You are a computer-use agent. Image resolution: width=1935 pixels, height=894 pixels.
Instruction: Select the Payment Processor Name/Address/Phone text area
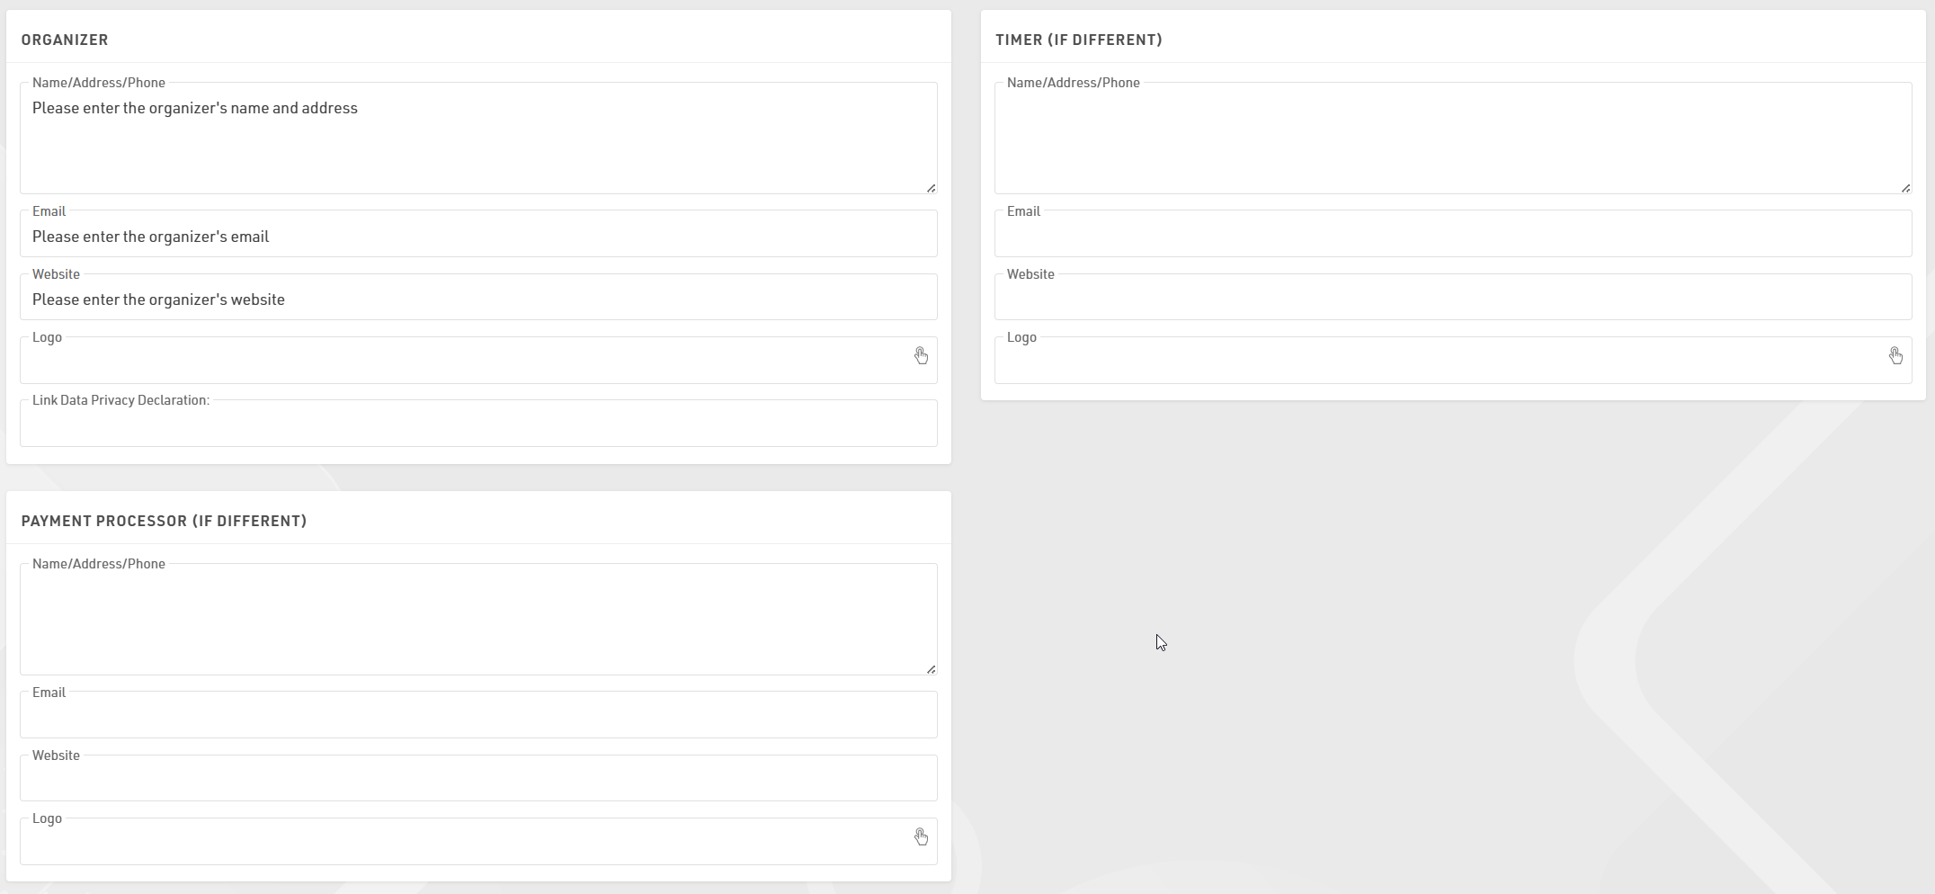[x=477, y=621]
